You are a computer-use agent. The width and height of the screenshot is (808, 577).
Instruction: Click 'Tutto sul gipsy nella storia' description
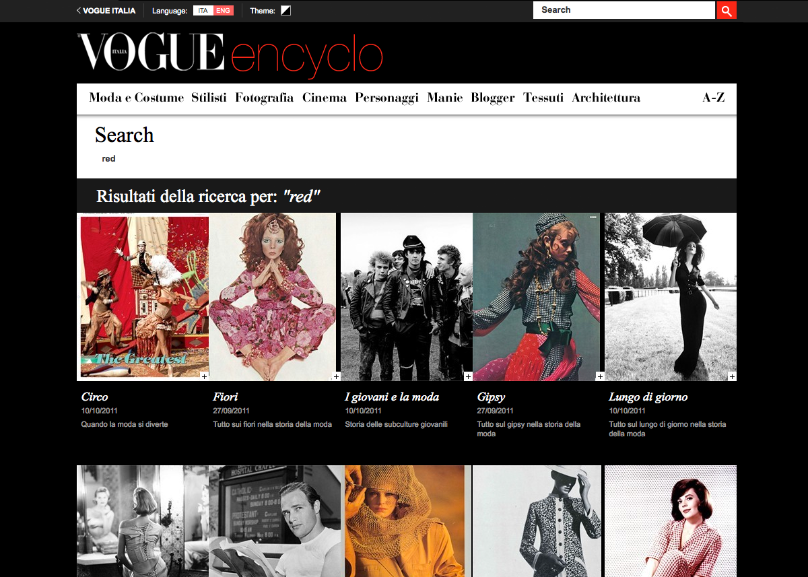(x=529, y=429)
